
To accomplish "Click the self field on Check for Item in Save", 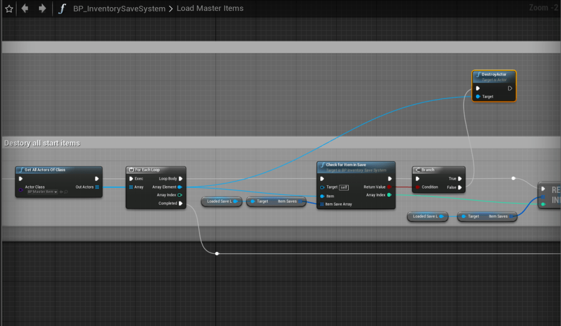I will (x=343, y=187).
